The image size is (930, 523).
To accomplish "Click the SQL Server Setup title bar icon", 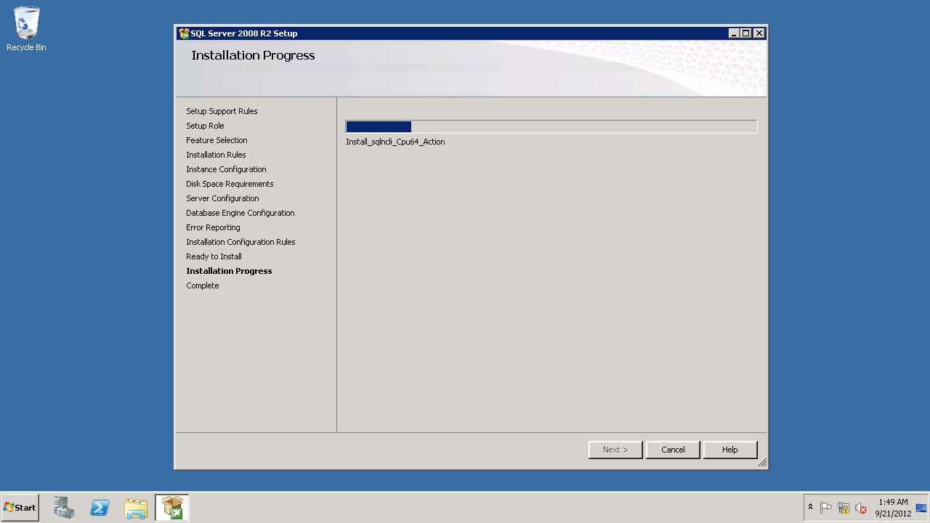I will 183,33.
